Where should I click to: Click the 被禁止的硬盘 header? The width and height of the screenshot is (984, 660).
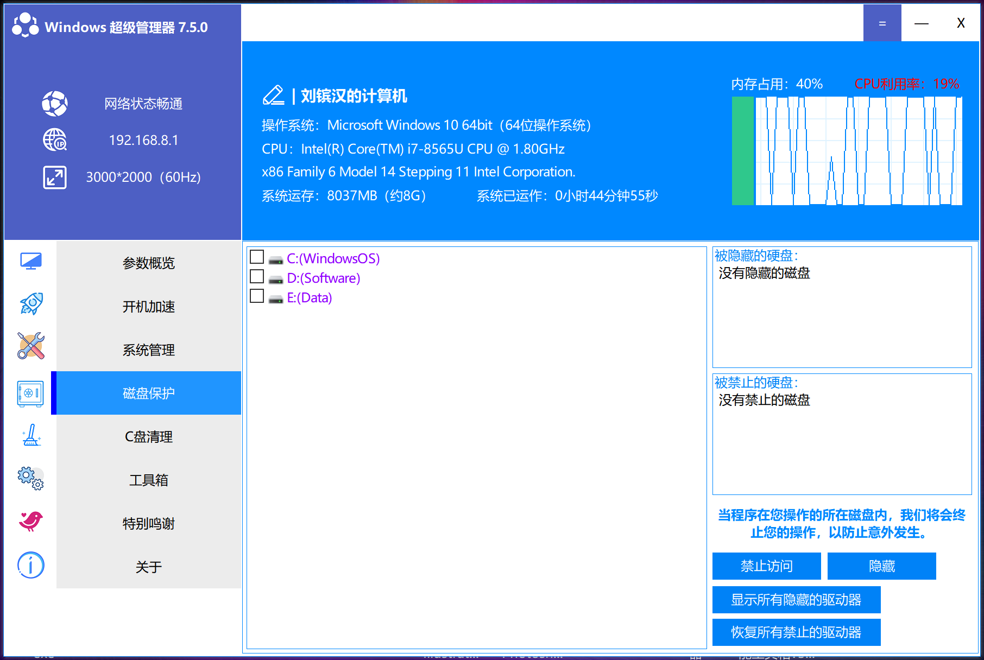[x=756, y=383]
